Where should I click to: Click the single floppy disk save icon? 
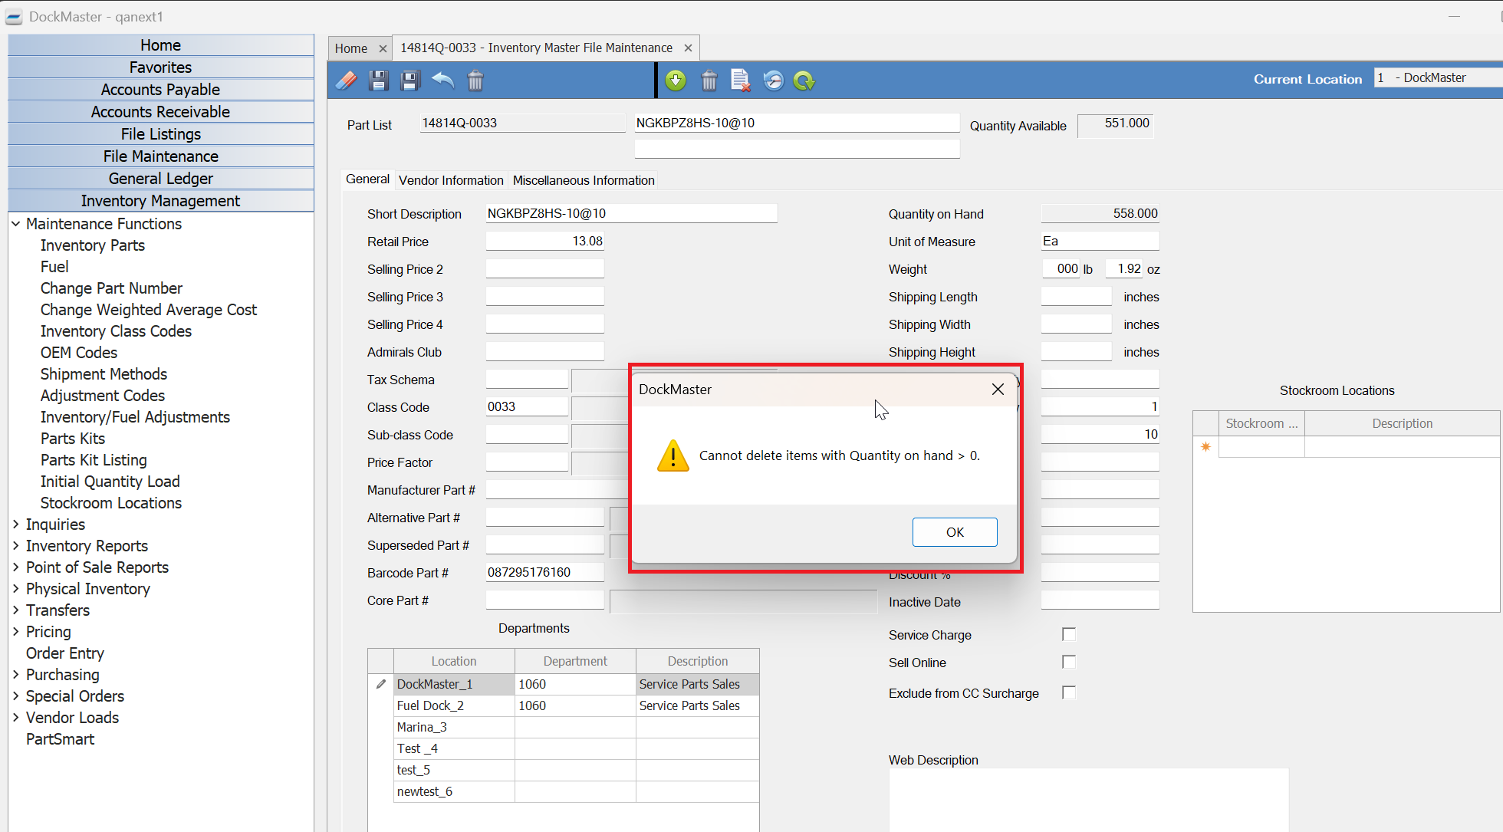(379, 81)
